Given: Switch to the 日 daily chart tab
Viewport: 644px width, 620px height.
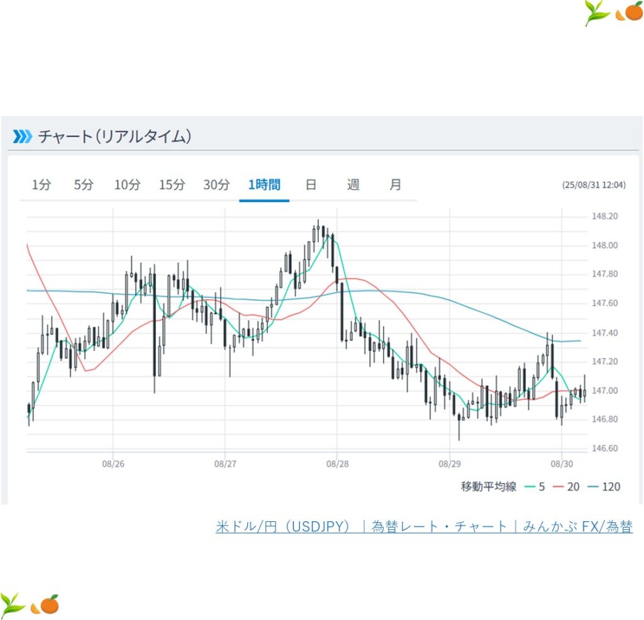Looking at the screenshot, I should pyautogui.click(x=311, y=184).
